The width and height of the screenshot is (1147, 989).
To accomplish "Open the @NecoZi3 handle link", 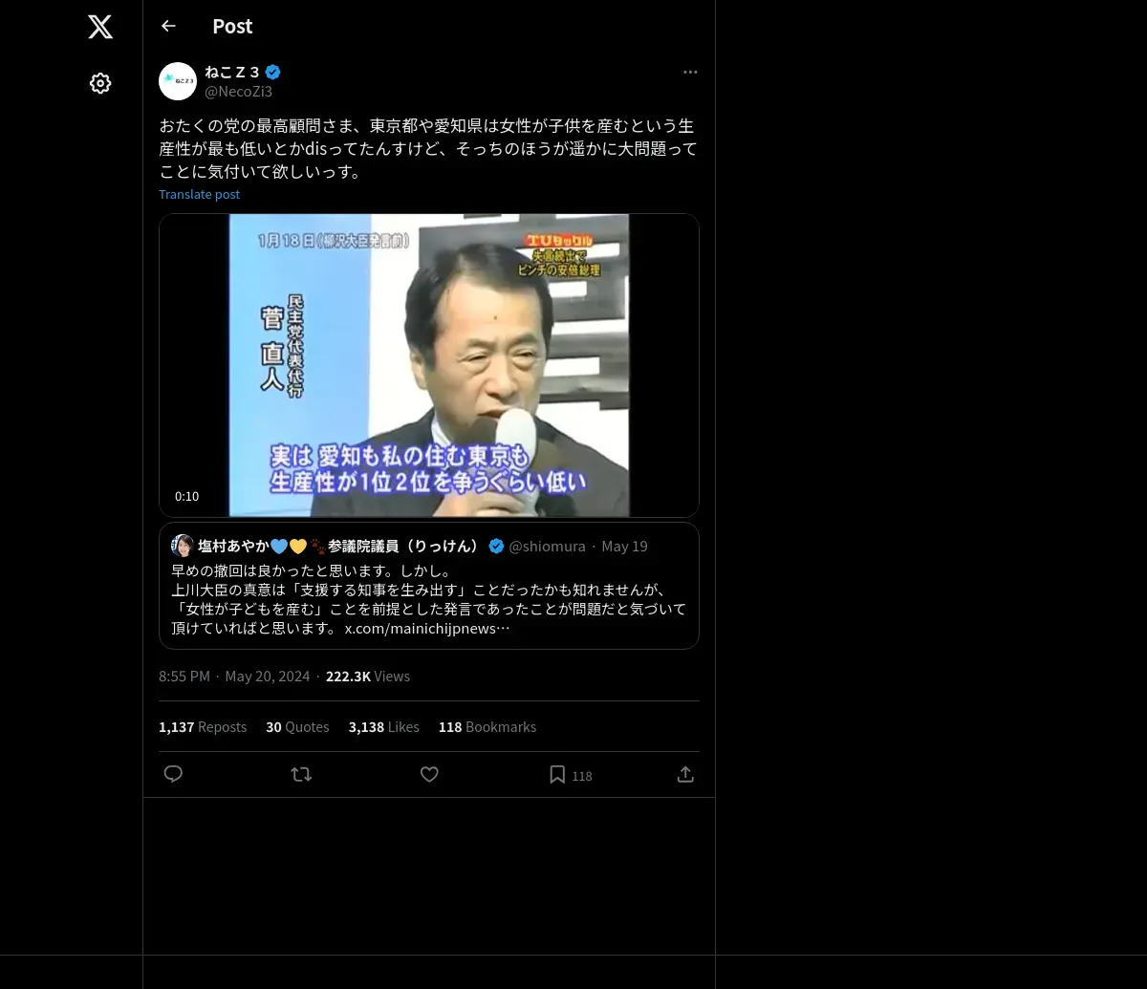I will 239,91.
